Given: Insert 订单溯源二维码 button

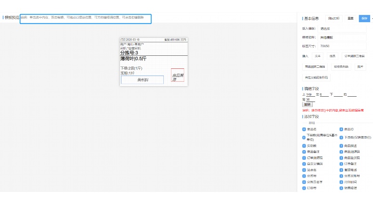Looking at the screenshot, I should coord(354,56).
